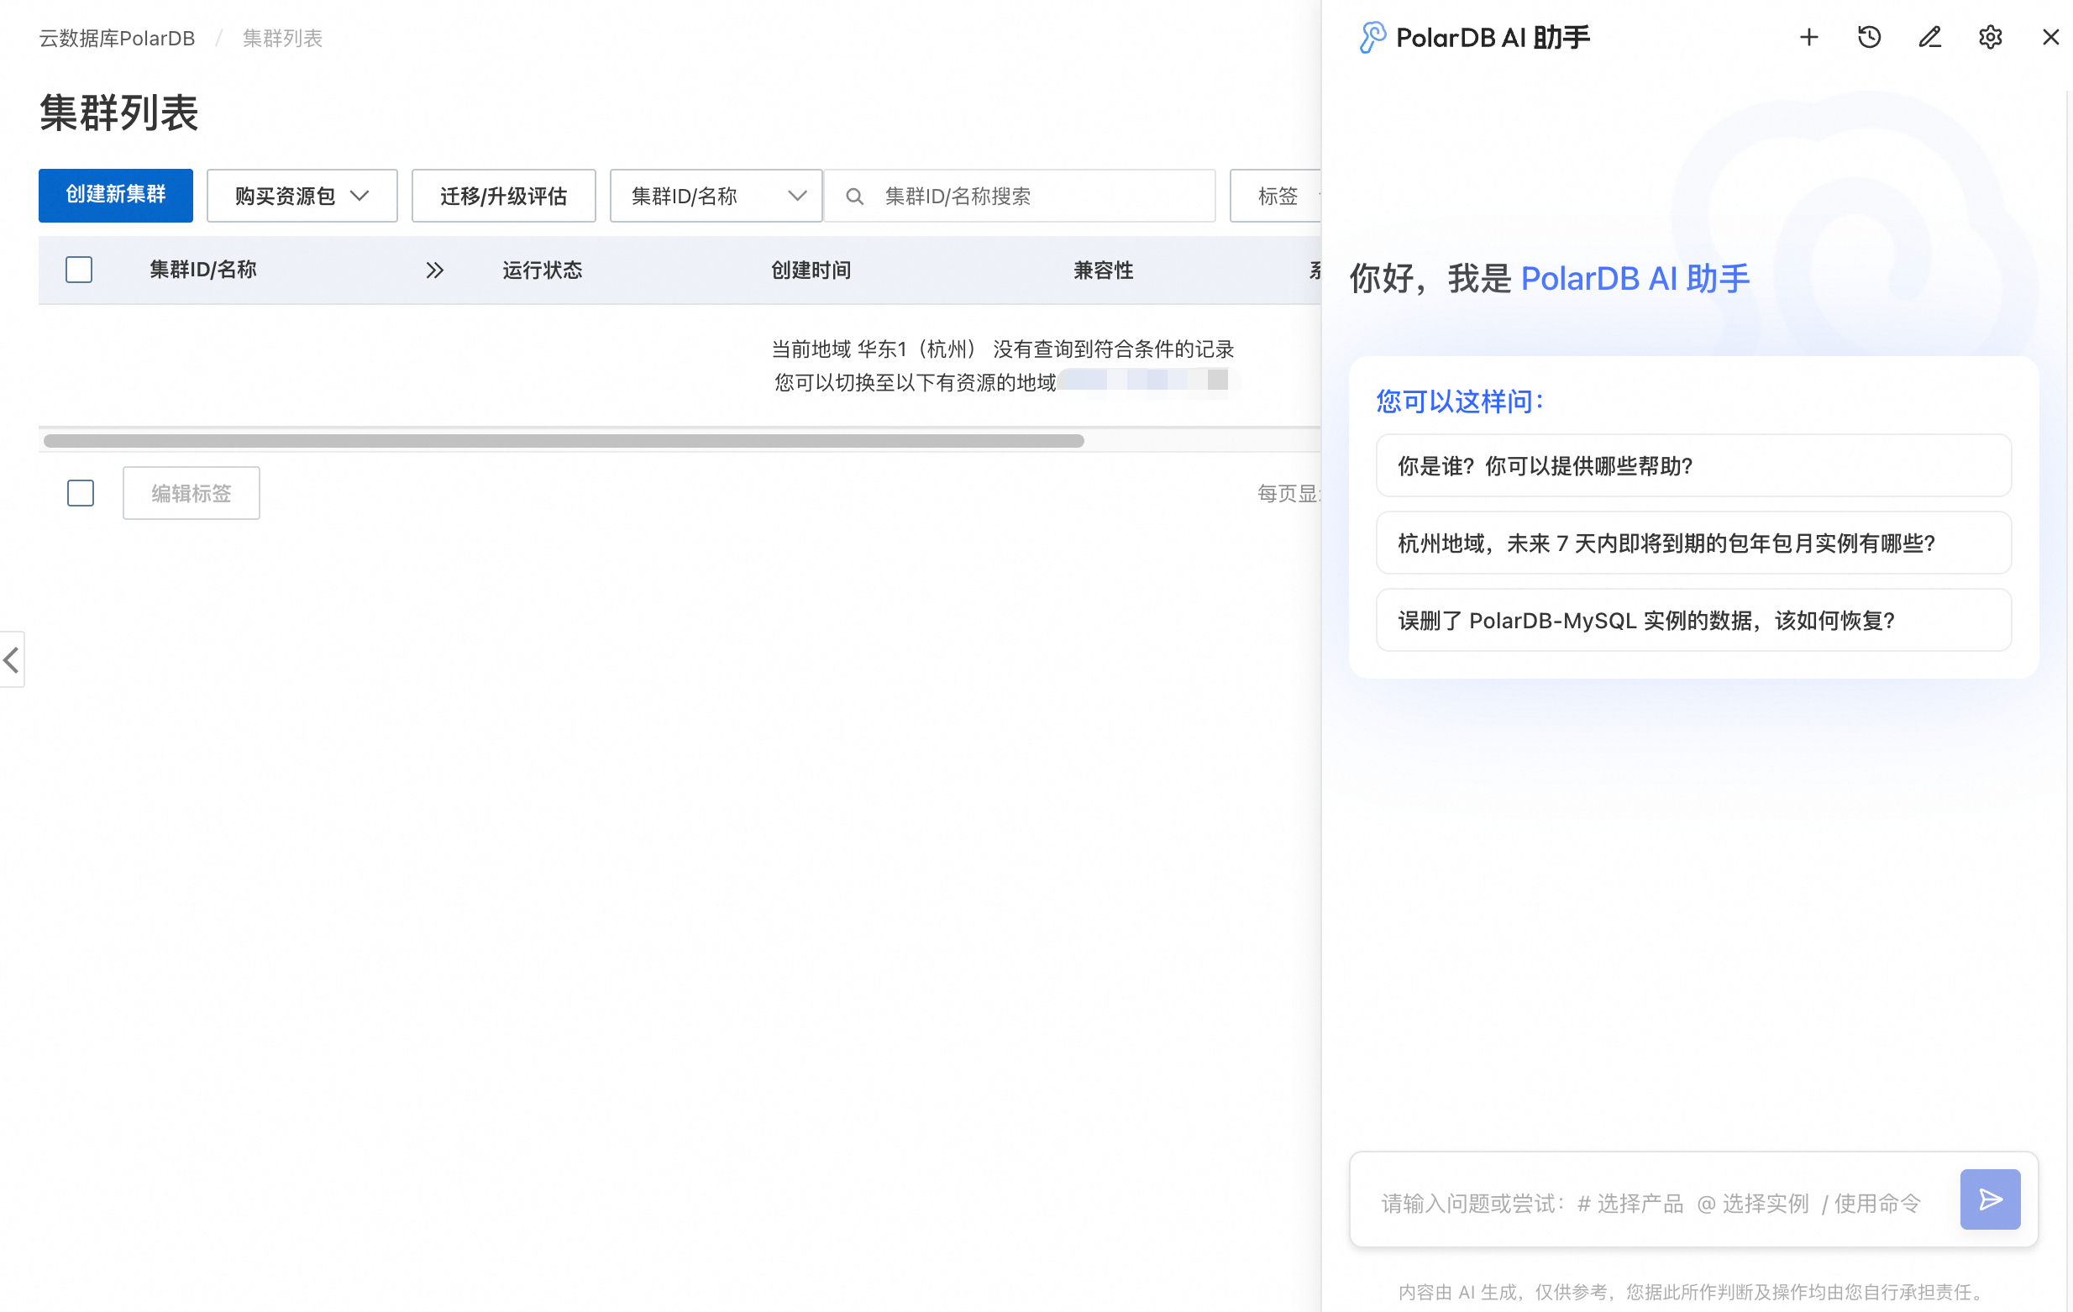
Task: Click 兼容性 column header
Action: (x=1103, y=270)
